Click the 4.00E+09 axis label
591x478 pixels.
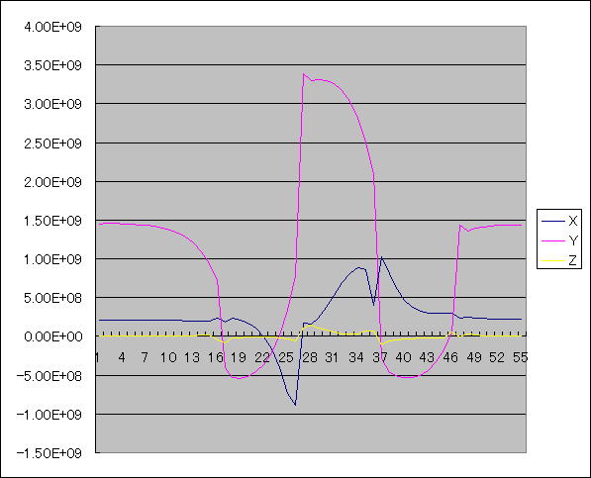(52, 27)
